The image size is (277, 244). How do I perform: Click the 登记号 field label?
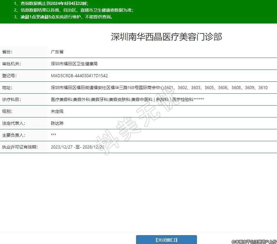(x=9, y=76)
